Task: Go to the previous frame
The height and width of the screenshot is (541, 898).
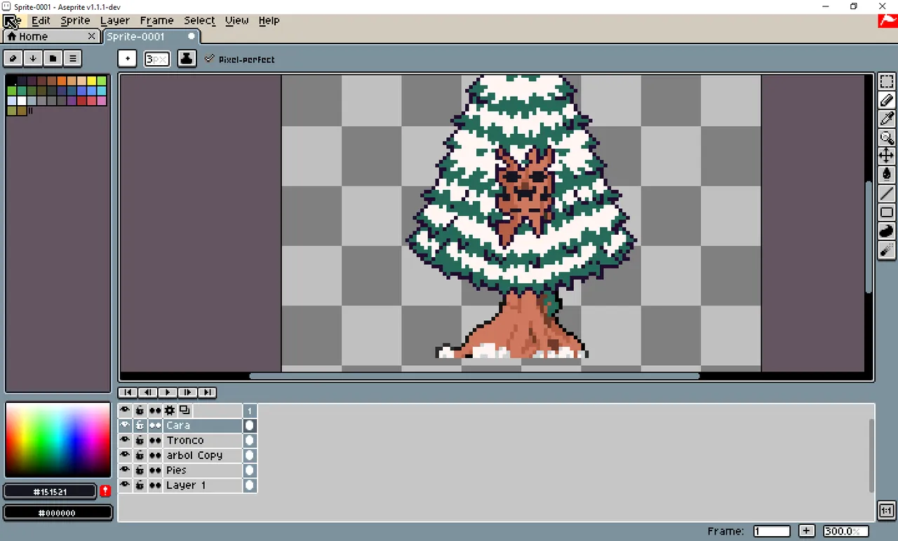Action: [x=147, y=392]
